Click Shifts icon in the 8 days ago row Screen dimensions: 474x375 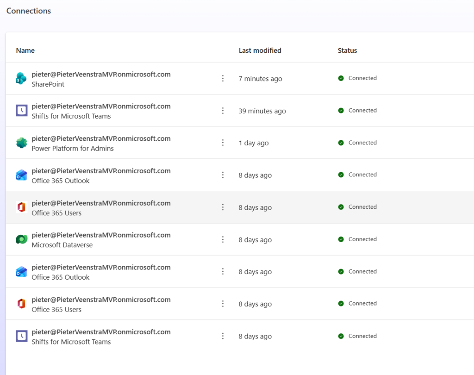coord(21,336)
